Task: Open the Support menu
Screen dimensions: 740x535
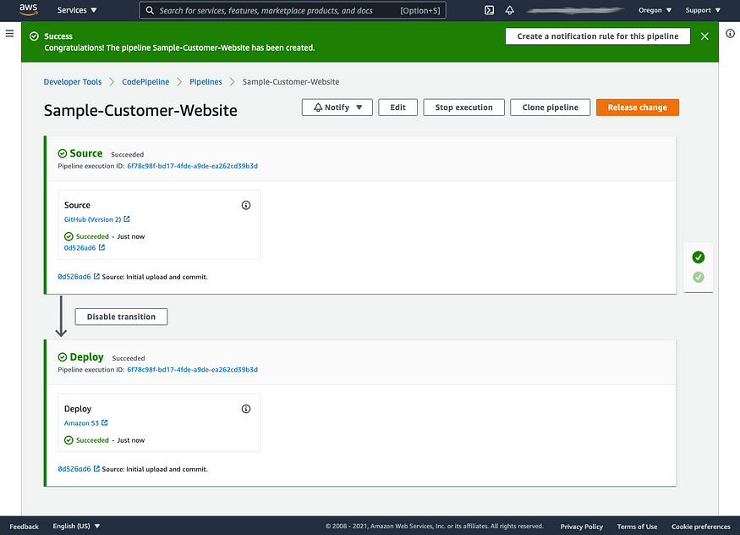Action: pos(703,10)
